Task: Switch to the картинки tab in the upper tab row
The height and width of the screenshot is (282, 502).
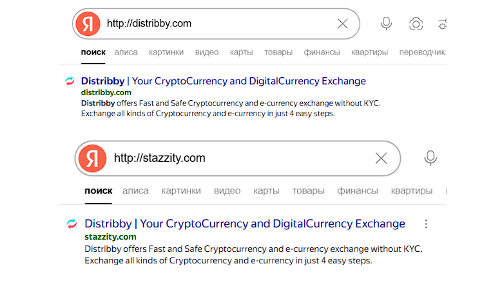Action: click(x=166, y=52)
